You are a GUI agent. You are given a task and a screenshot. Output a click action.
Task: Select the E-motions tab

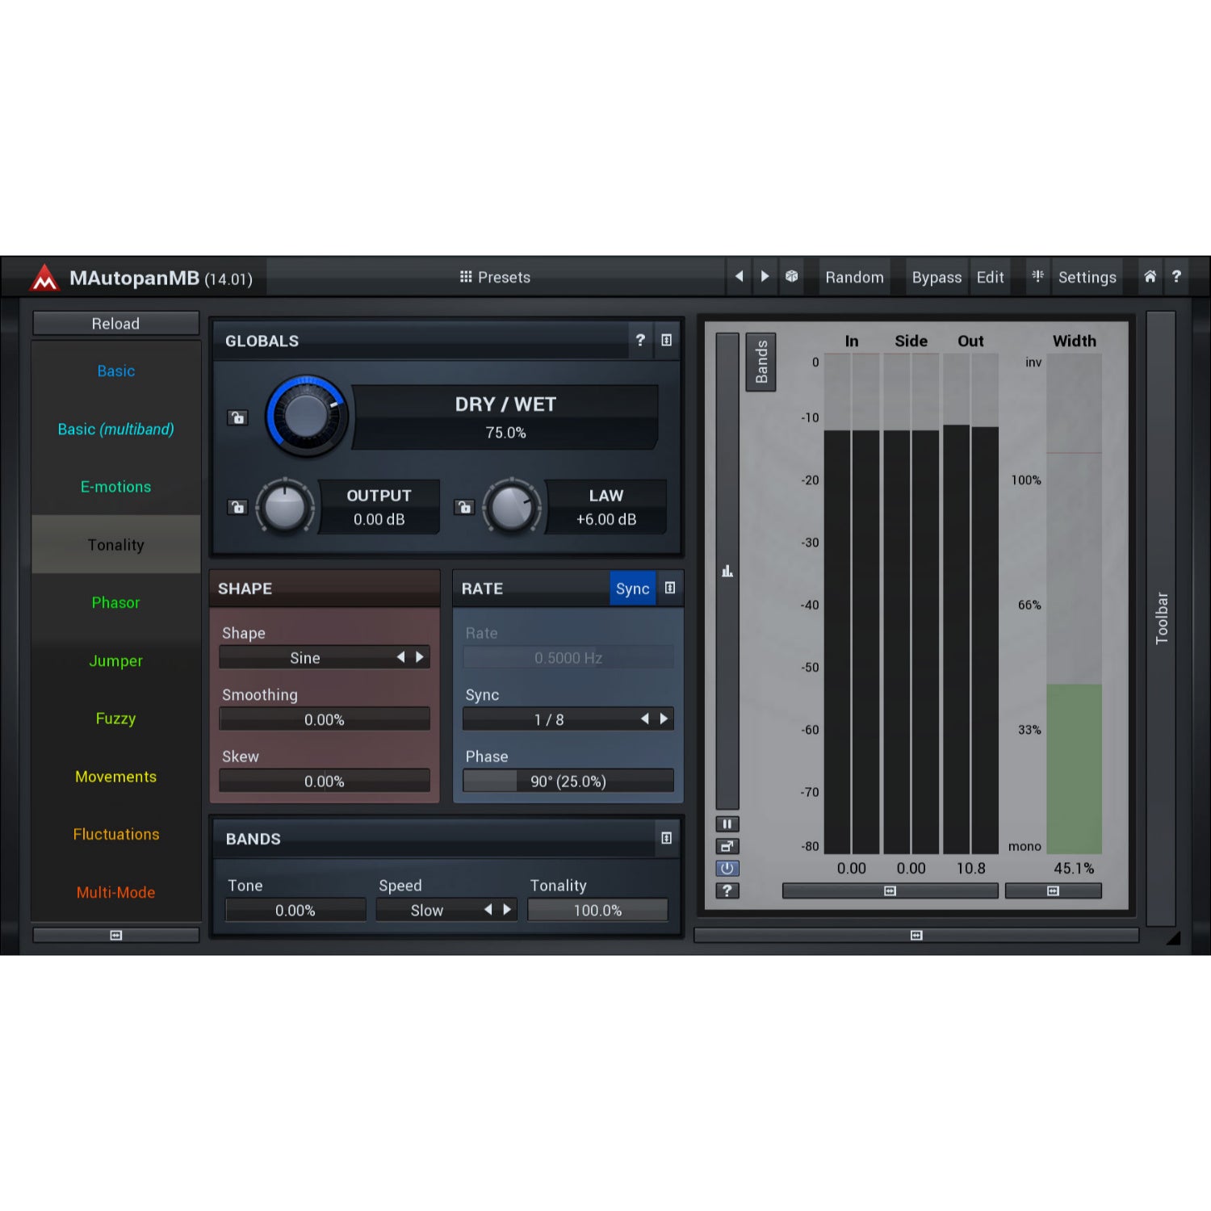[116, 487]
